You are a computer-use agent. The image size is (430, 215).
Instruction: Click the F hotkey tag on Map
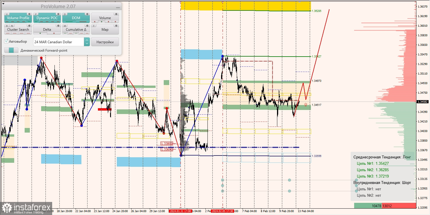tap(94, 26)
